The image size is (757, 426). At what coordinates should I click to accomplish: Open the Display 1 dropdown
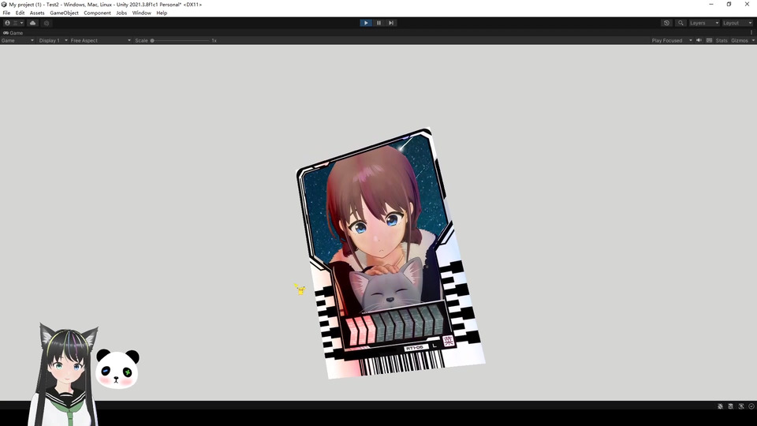click(53, 40)
